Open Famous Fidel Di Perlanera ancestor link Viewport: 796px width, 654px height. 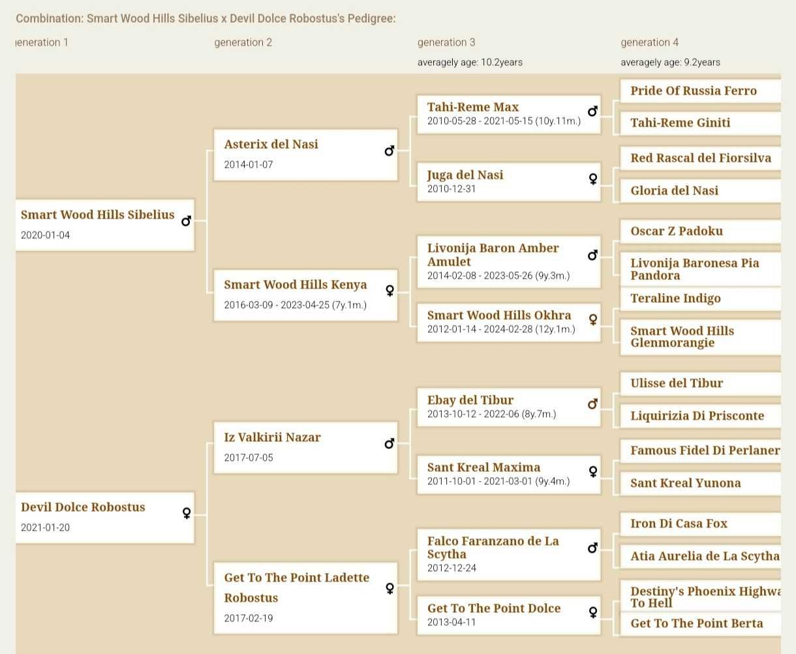coord(705,450)
